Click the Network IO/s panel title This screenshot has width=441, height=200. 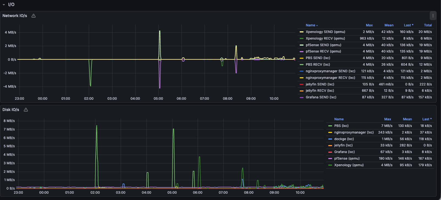(x=15, y=16)
